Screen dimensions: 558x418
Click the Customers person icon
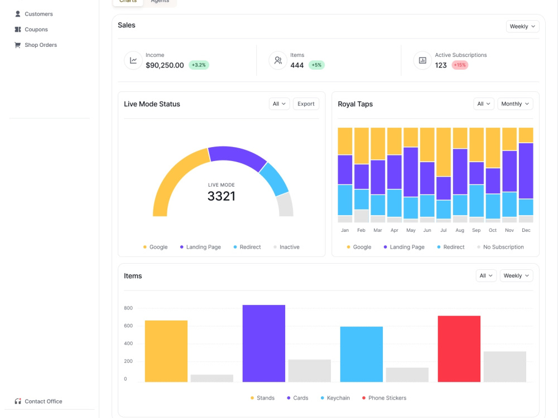pyautogui.click(x=18, y=14)
